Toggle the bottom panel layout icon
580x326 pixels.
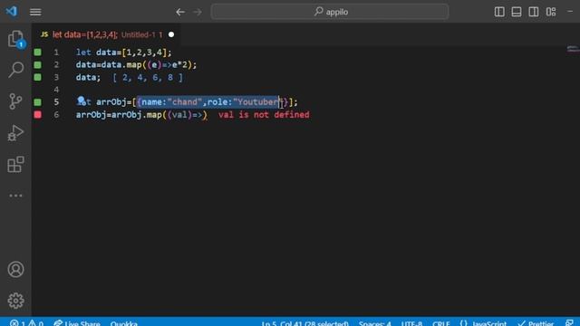[517, 12]
